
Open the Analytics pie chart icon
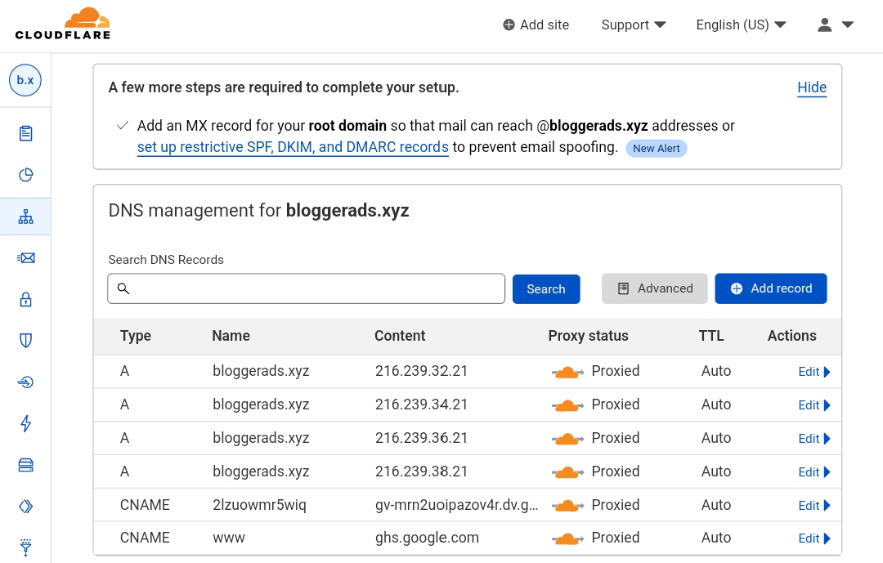pos(26,175)
